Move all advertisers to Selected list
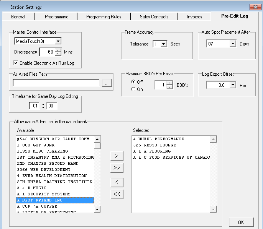The height and width of the screenshot is (229, 263). (x=117, y=168)
